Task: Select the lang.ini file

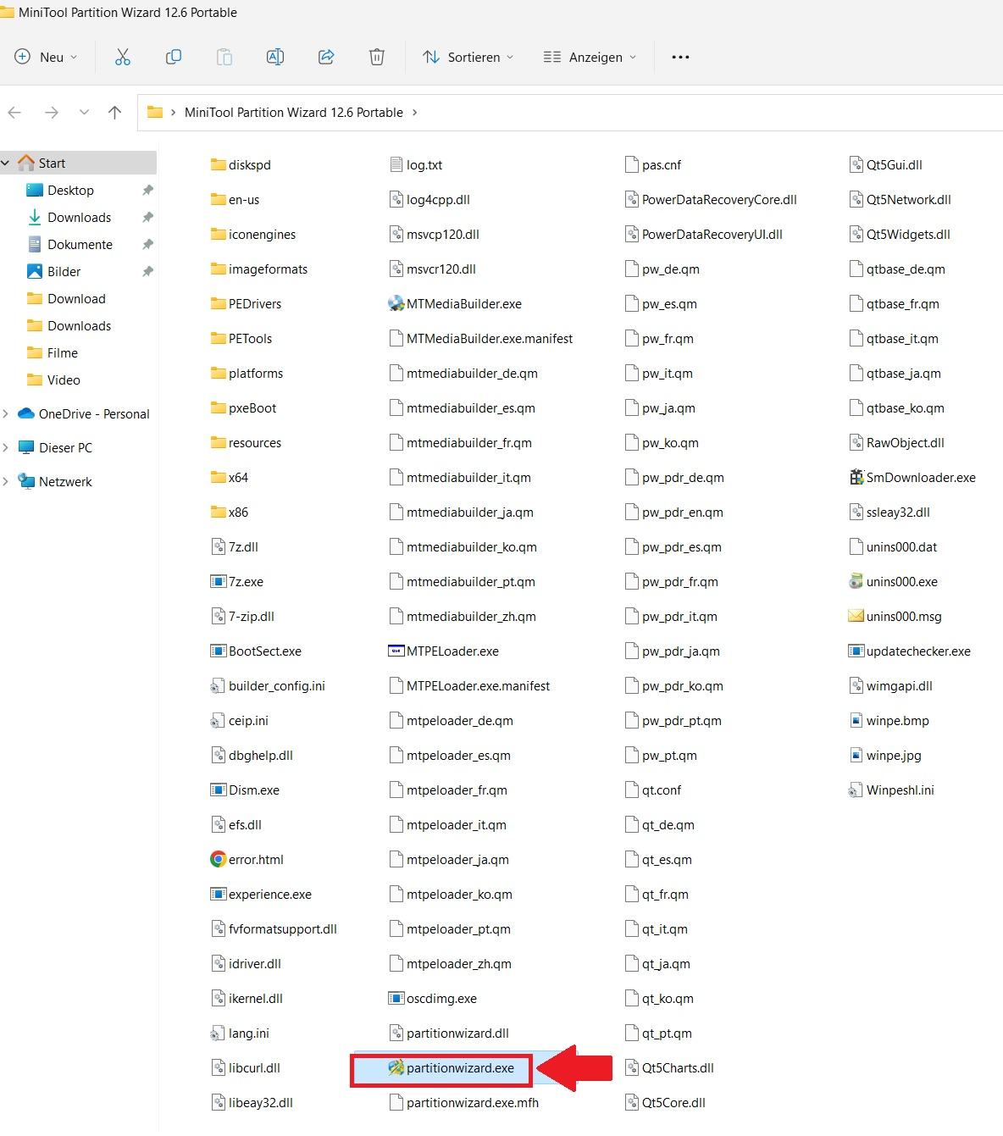Action: [x=240, y=1033]
